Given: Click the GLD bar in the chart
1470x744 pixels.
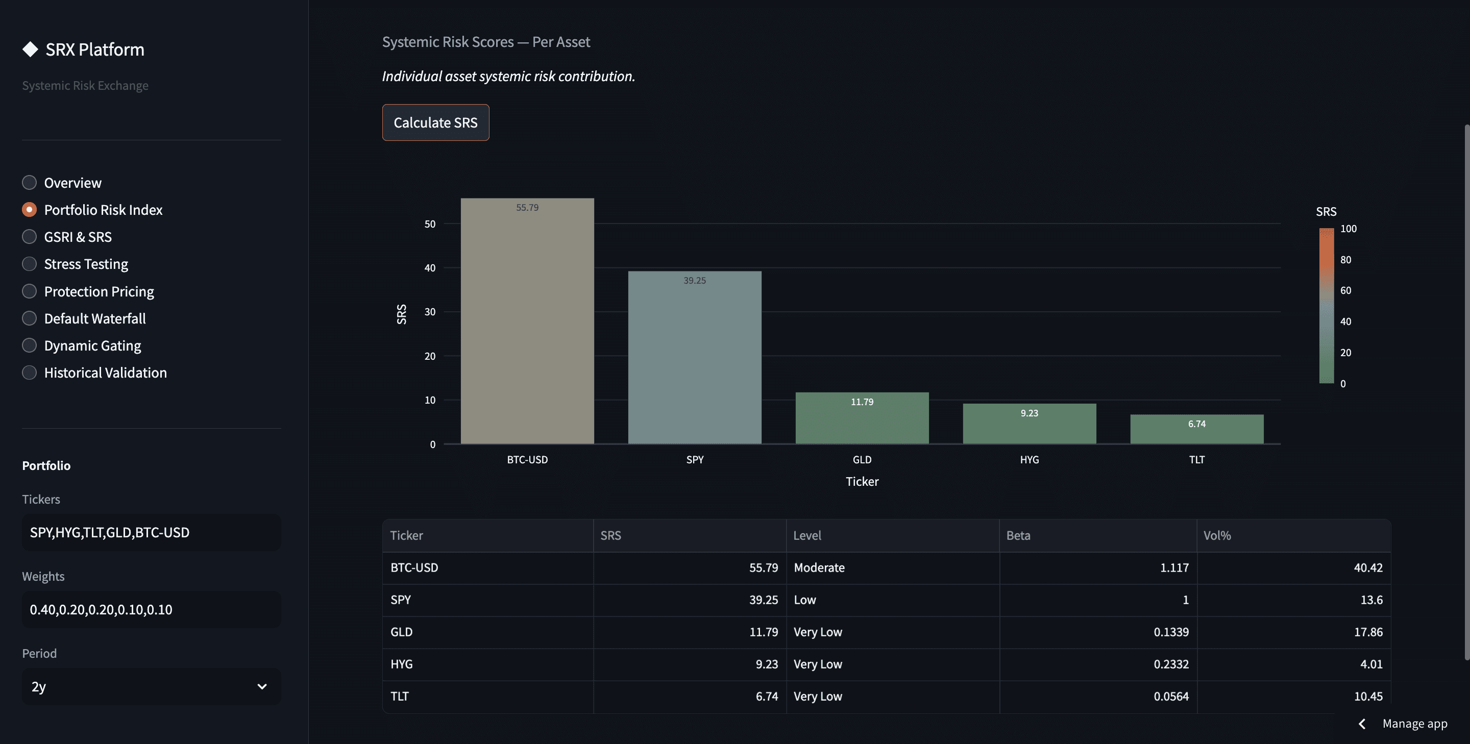Looking at the screenshot, I should pos(862,418).
